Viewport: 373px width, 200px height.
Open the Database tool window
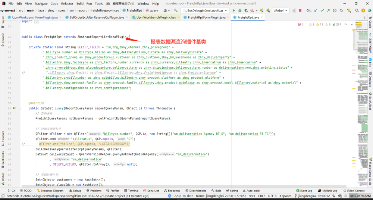pyautogui.click(x=370, y=79)
